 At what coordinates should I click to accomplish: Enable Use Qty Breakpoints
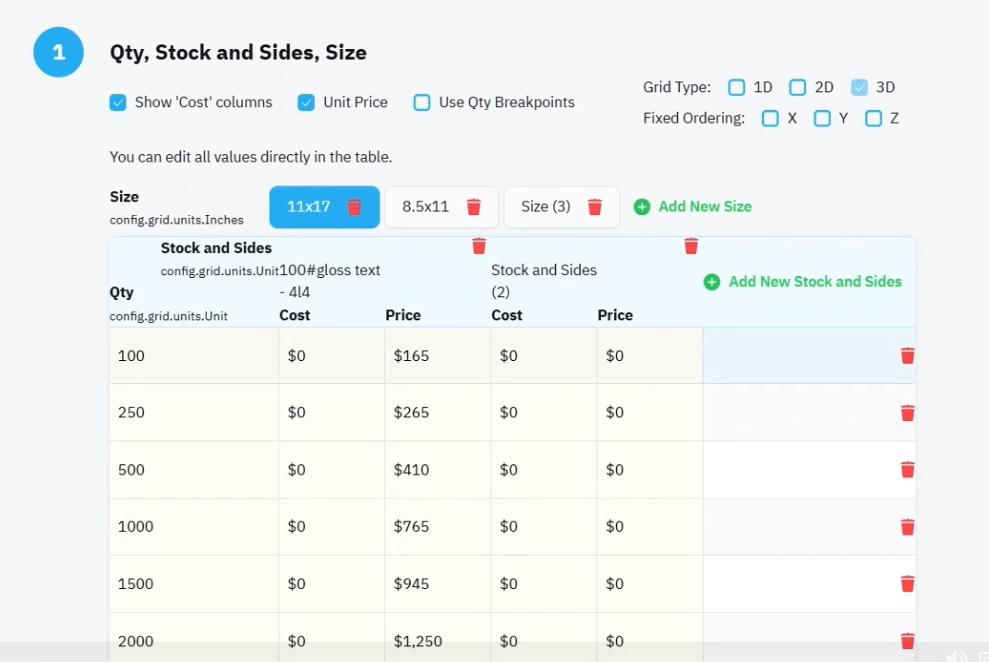pos(422,102)
